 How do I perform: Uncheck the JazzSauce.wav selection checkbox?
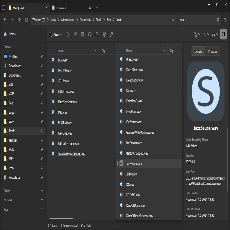click(x=121, y=164)
